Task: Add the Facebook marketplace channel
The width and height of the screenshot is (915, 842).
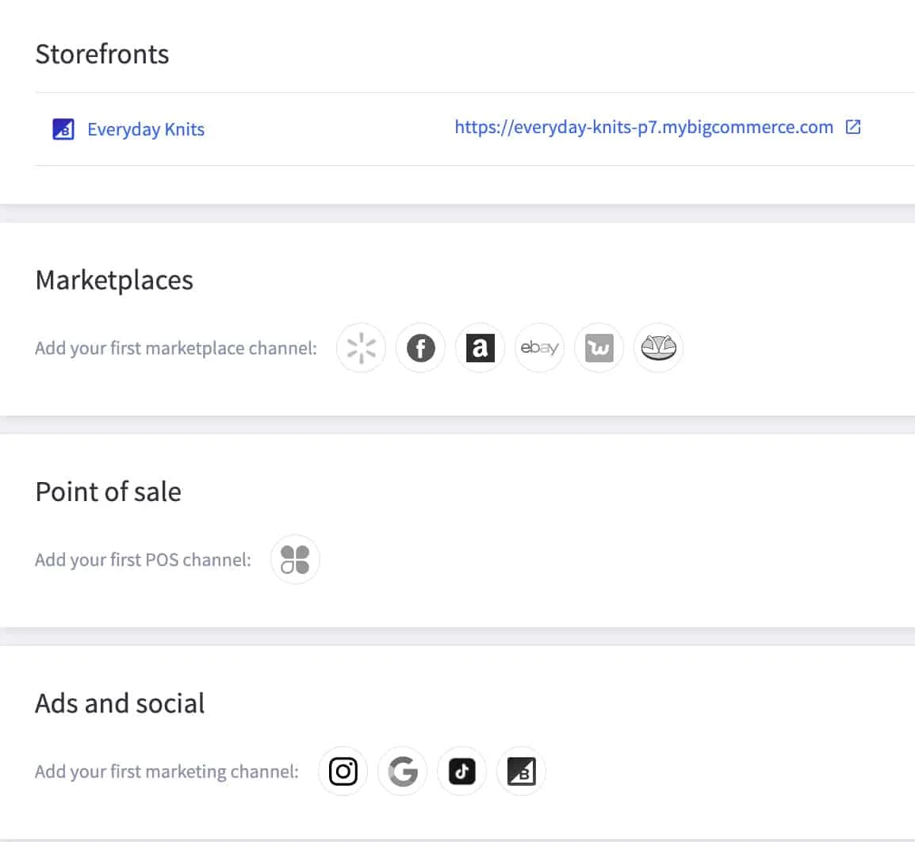Action: pyautogui.click(x=421, y=348)
